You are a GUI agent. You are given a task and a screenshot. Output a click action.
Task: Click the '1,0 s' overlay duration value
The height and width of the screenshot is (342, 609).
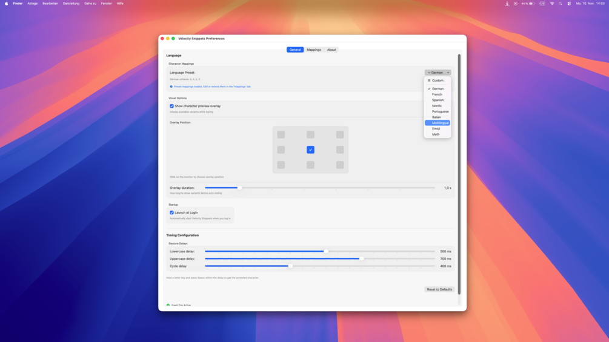(x=447, y=188)
